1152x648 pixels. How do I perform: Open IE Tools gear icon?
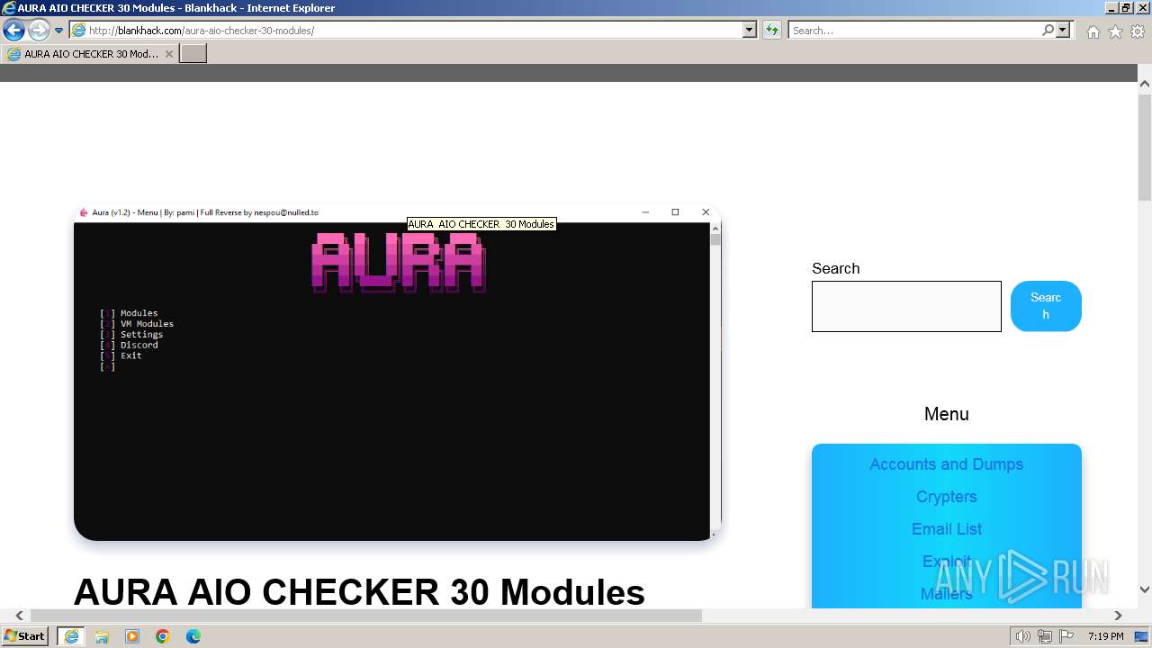pos(1138,31)
